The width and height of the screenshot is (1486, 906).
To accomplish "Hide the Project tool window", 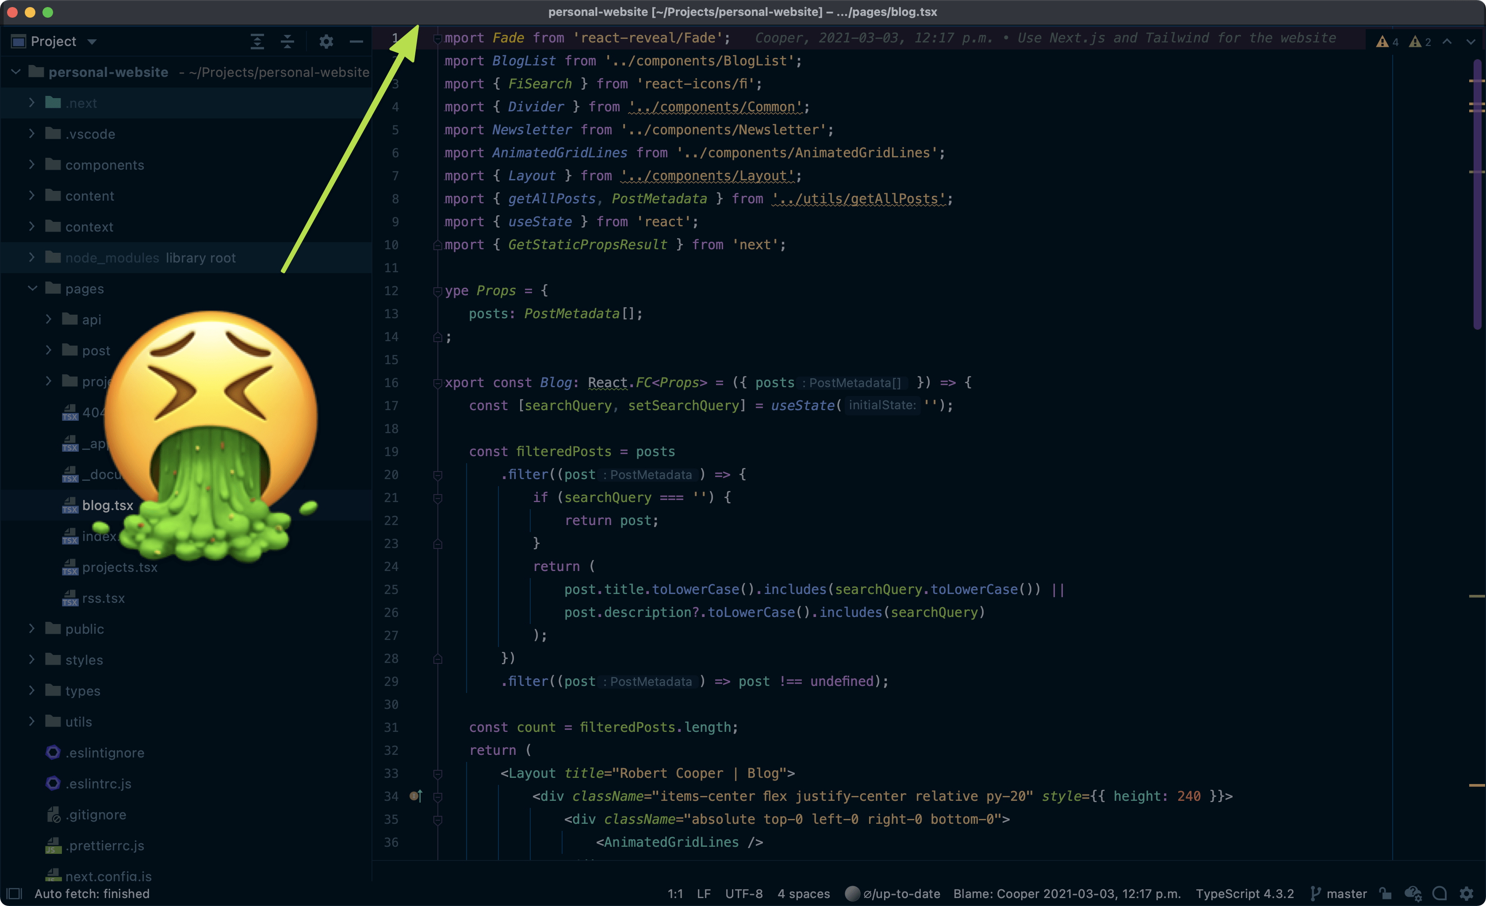I will point(356,42).
